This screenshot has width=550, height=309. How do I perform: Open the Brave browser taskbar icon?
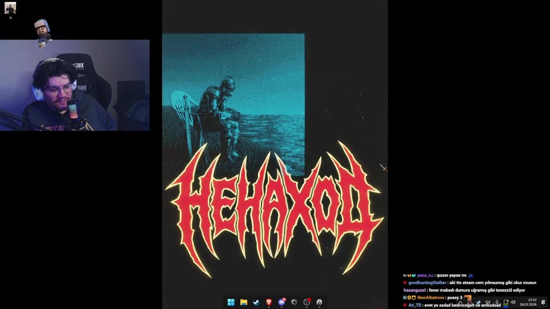coord(269,302)
